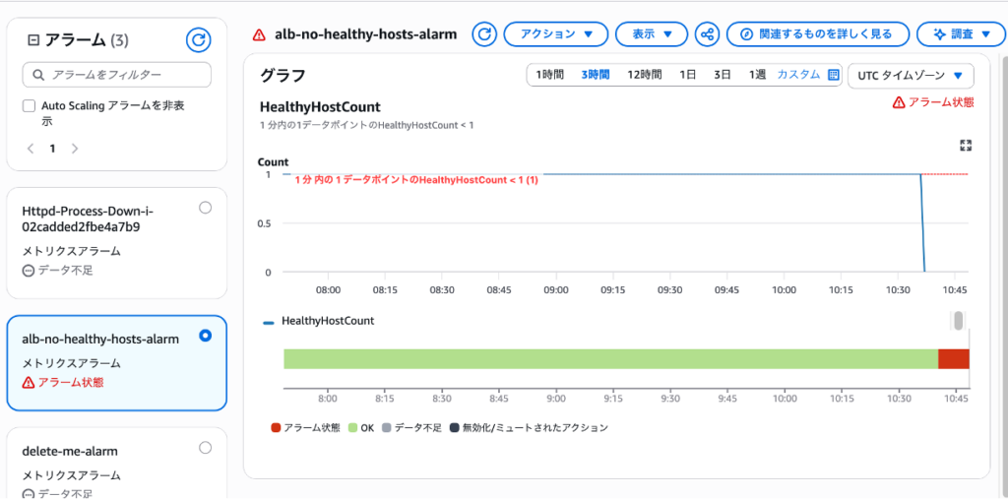1008x499 pixels.
Task: Click データ不足 status under Httpd-Process-Down alarm
Action: [58, 271]
